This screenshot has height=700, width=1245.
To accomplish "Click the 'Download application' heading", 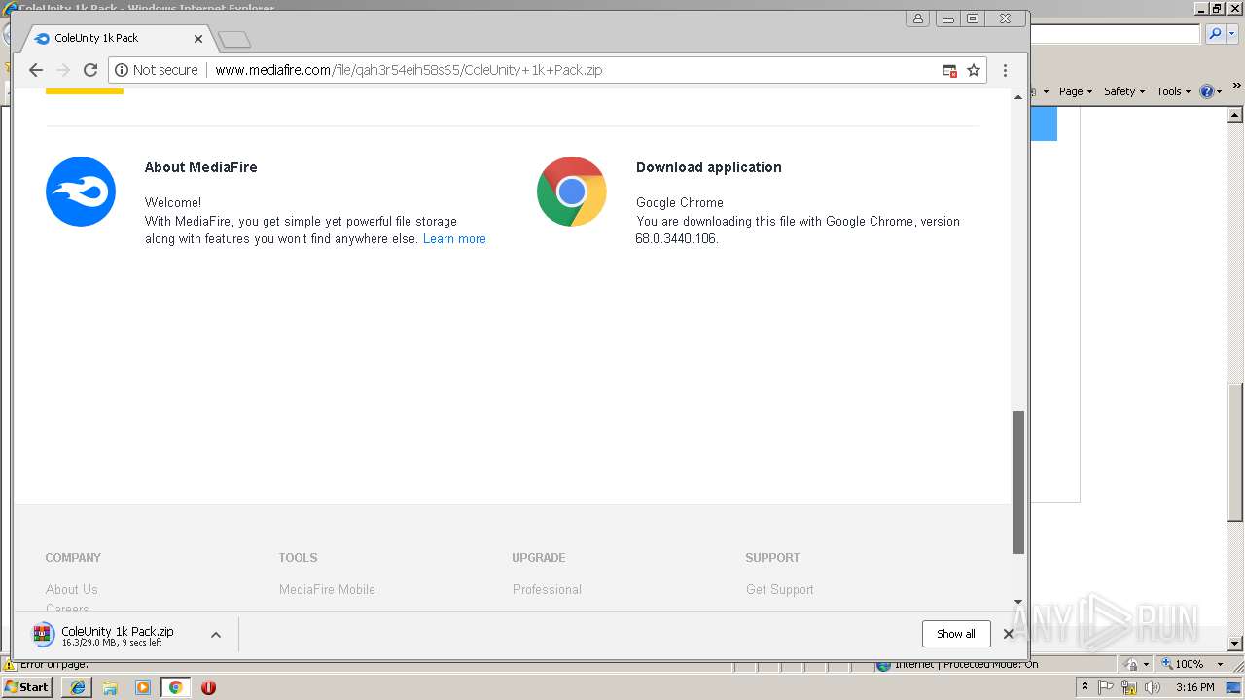I will [709, 167].
